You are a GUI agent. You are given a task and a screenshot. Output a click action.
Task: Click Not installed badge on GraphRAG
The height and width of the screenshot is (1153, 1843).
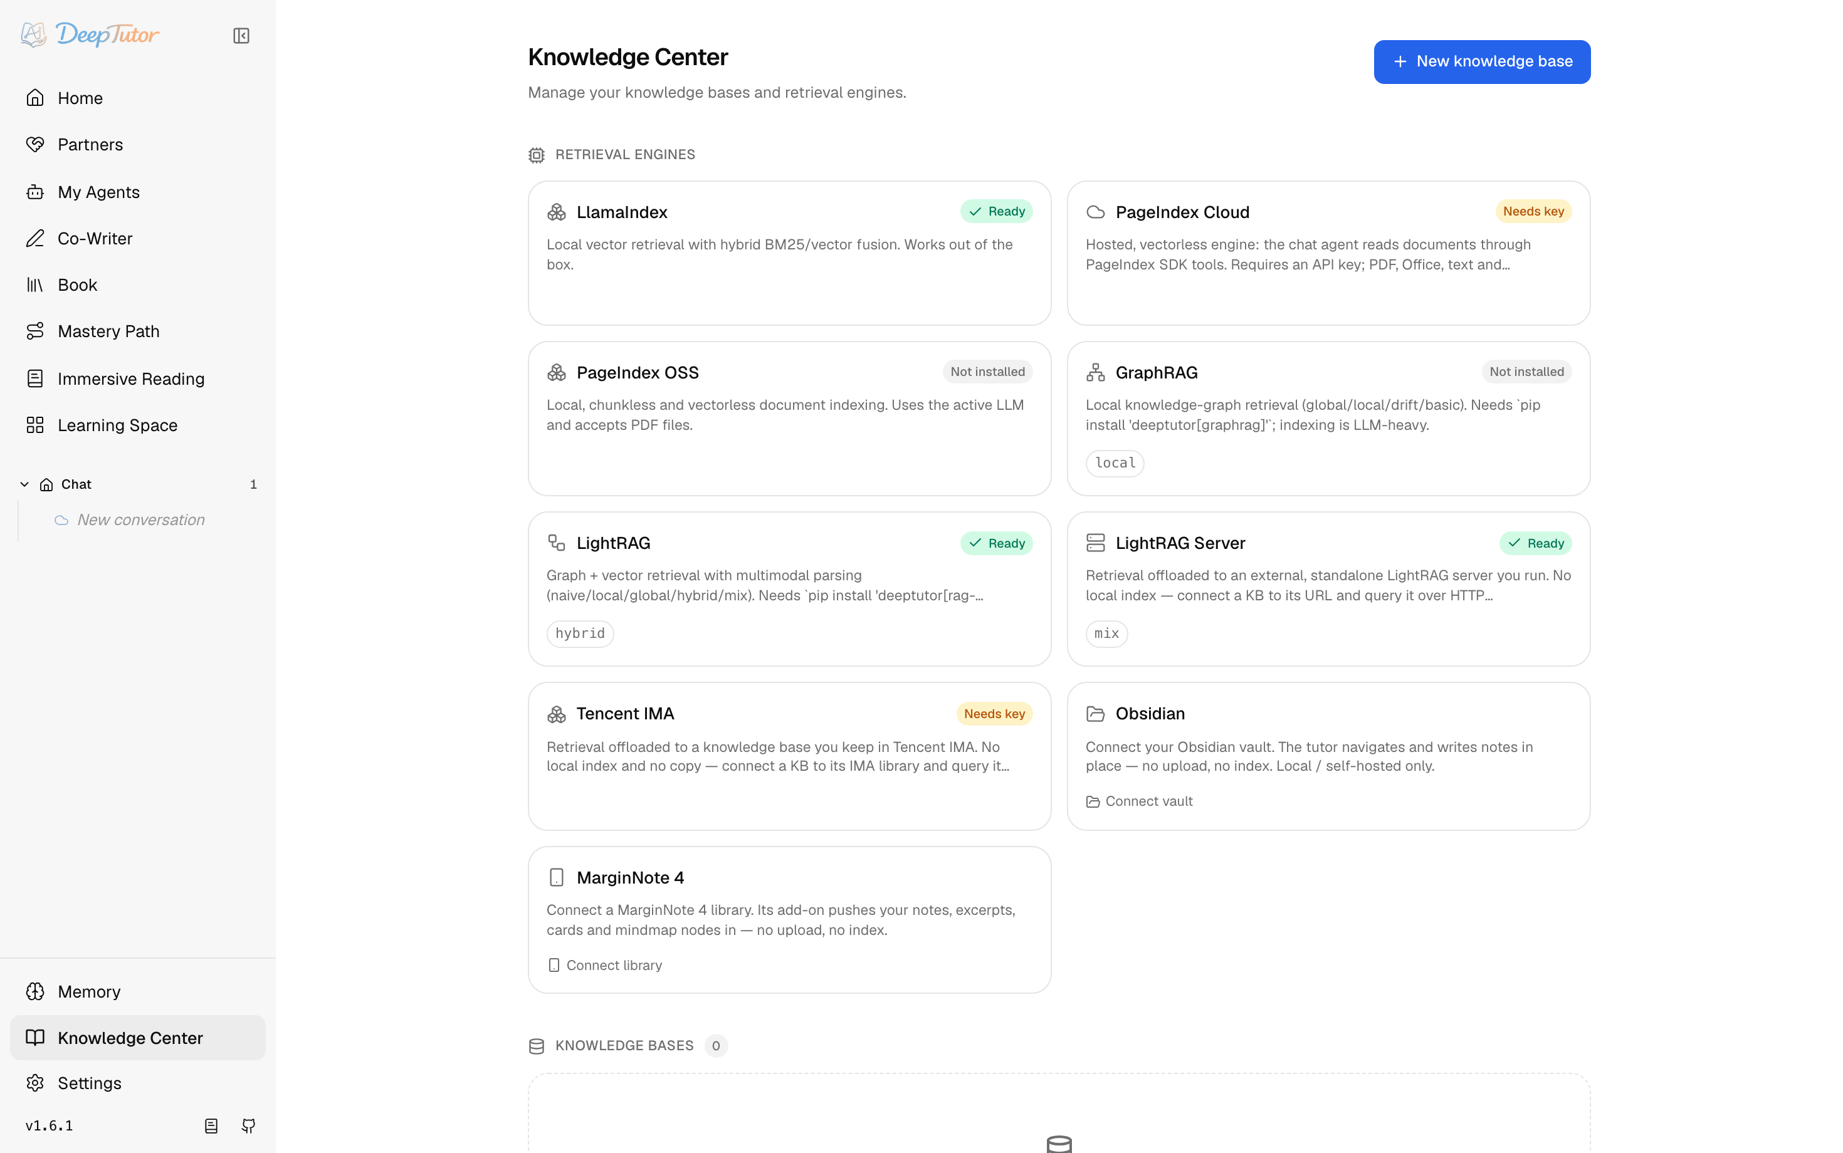pyautogui.click(x=1526, y=372)
